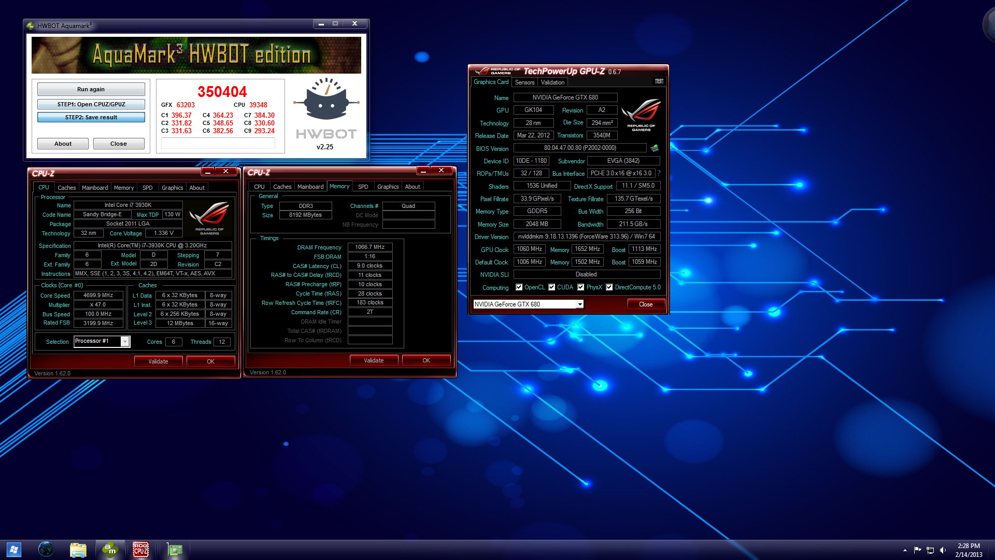Click STEP1: Open CPUZ/GPUZ button
995x560 pixels.
pyautogui.click(x=91, y=104)
